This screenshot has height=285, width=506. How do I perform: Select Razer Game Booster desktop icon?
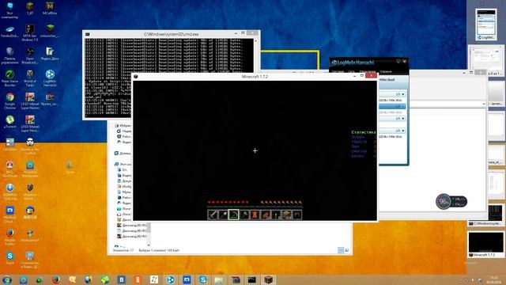click(x=9, y=78)
